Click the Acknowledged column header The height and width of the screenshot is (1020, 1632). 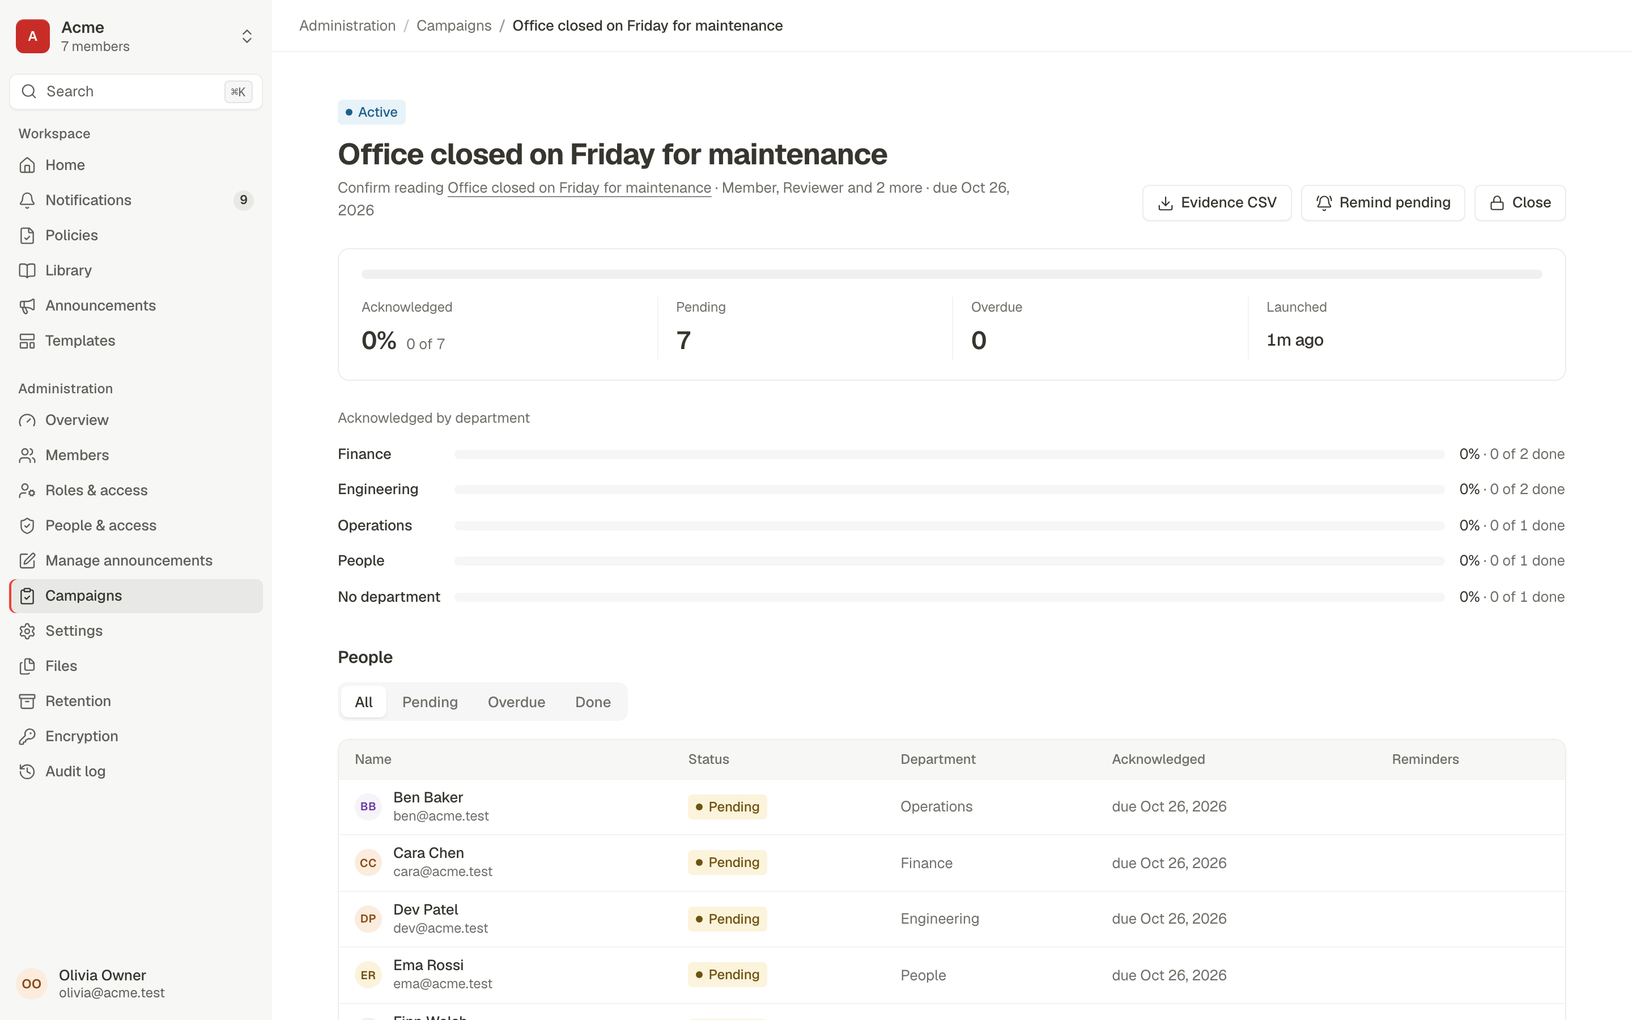[x=1159, y=759]
